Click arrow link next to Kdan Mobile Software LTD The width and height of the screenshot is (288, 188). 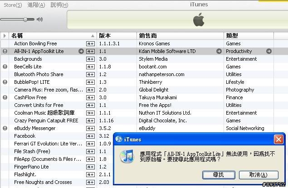(x=219, y=51)
